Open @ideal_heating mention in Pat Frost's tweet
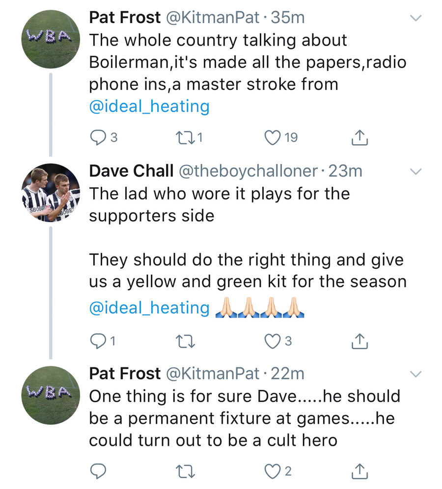This screenshot has height=489, width=442. click(x=149, y=106)
